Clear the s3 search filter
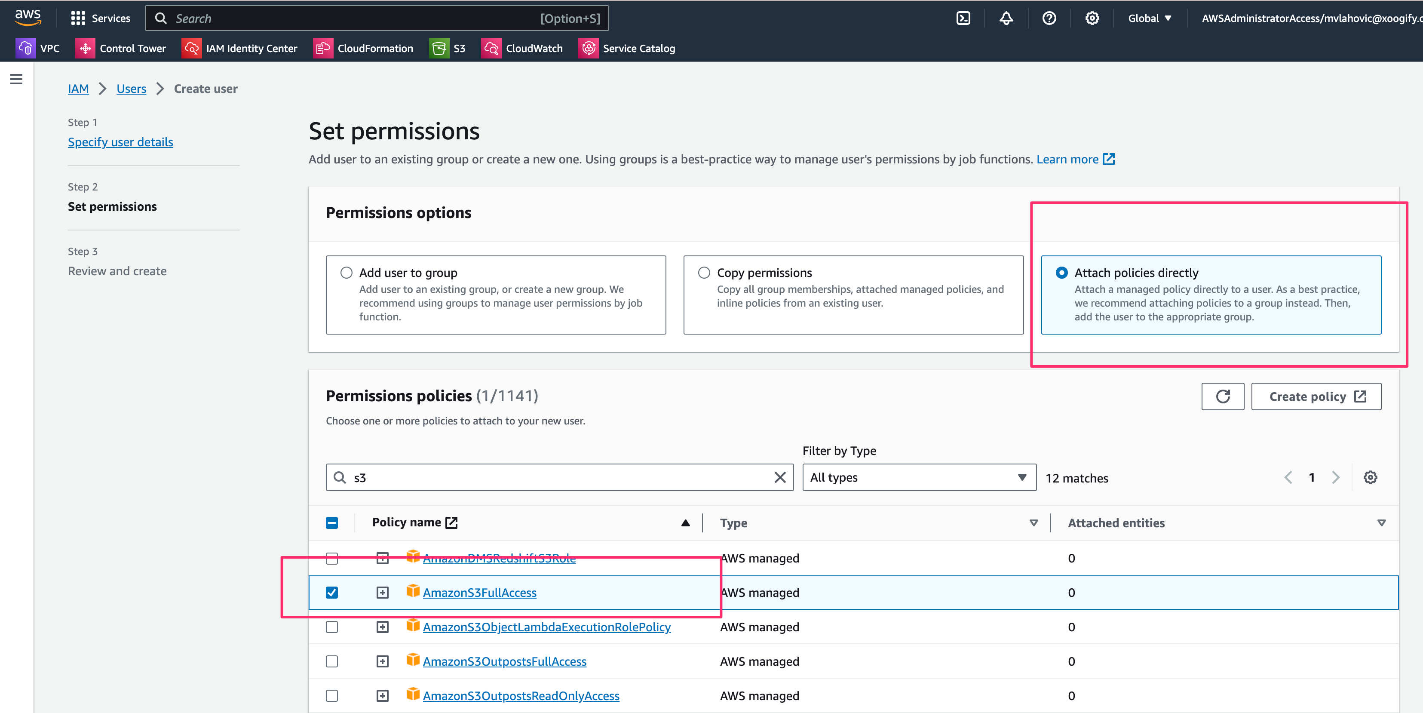The width and height of the screenshot is (1423, 713). pyautogui.click(x=779, y=477)
